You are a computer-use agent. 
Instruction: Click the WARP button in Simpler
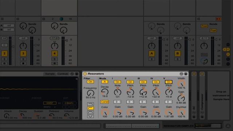(50, 103)
